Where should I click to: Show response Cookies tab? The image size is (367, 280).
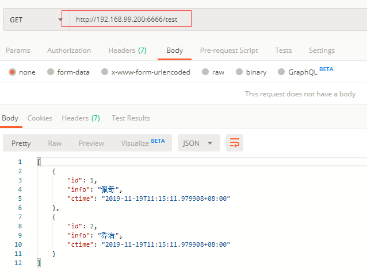(x=40, y=118)
